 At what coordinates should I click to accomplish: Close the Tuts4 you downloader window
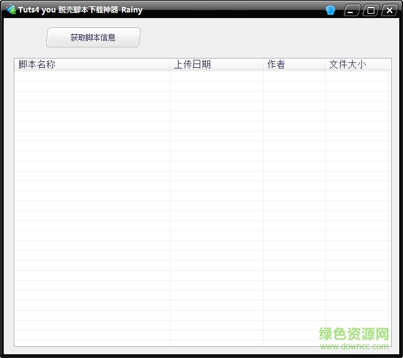pos(389,10)
